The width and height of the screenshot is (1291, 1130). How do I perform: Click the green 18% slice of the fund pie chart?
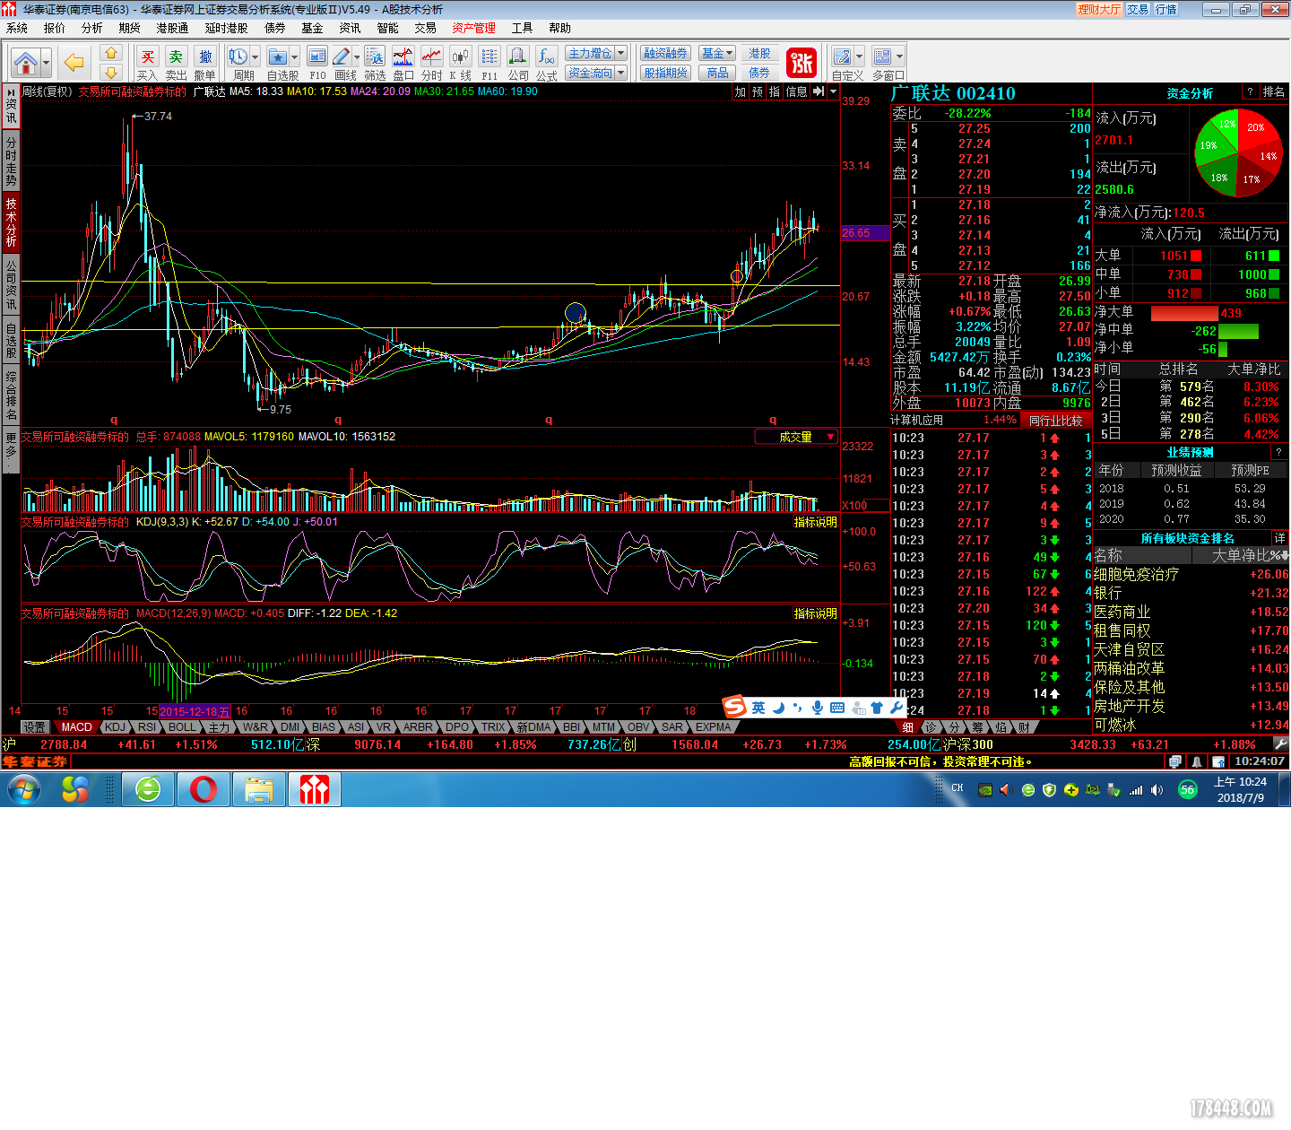pyautogui.click(x=1217, y=178)
